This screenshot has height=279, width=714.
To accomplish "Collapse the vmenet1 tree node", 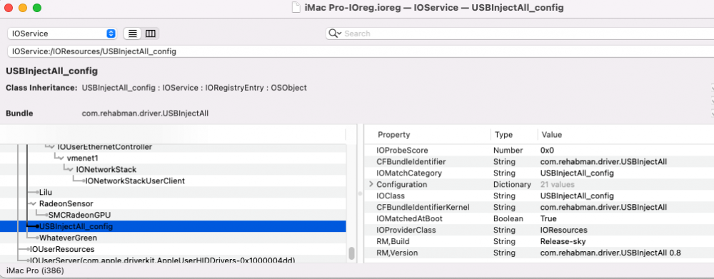I will [61, 158].
